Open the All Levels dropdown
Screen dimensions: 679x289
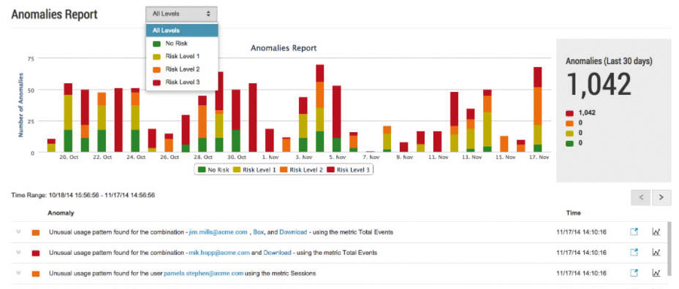[x=181, y=14]
